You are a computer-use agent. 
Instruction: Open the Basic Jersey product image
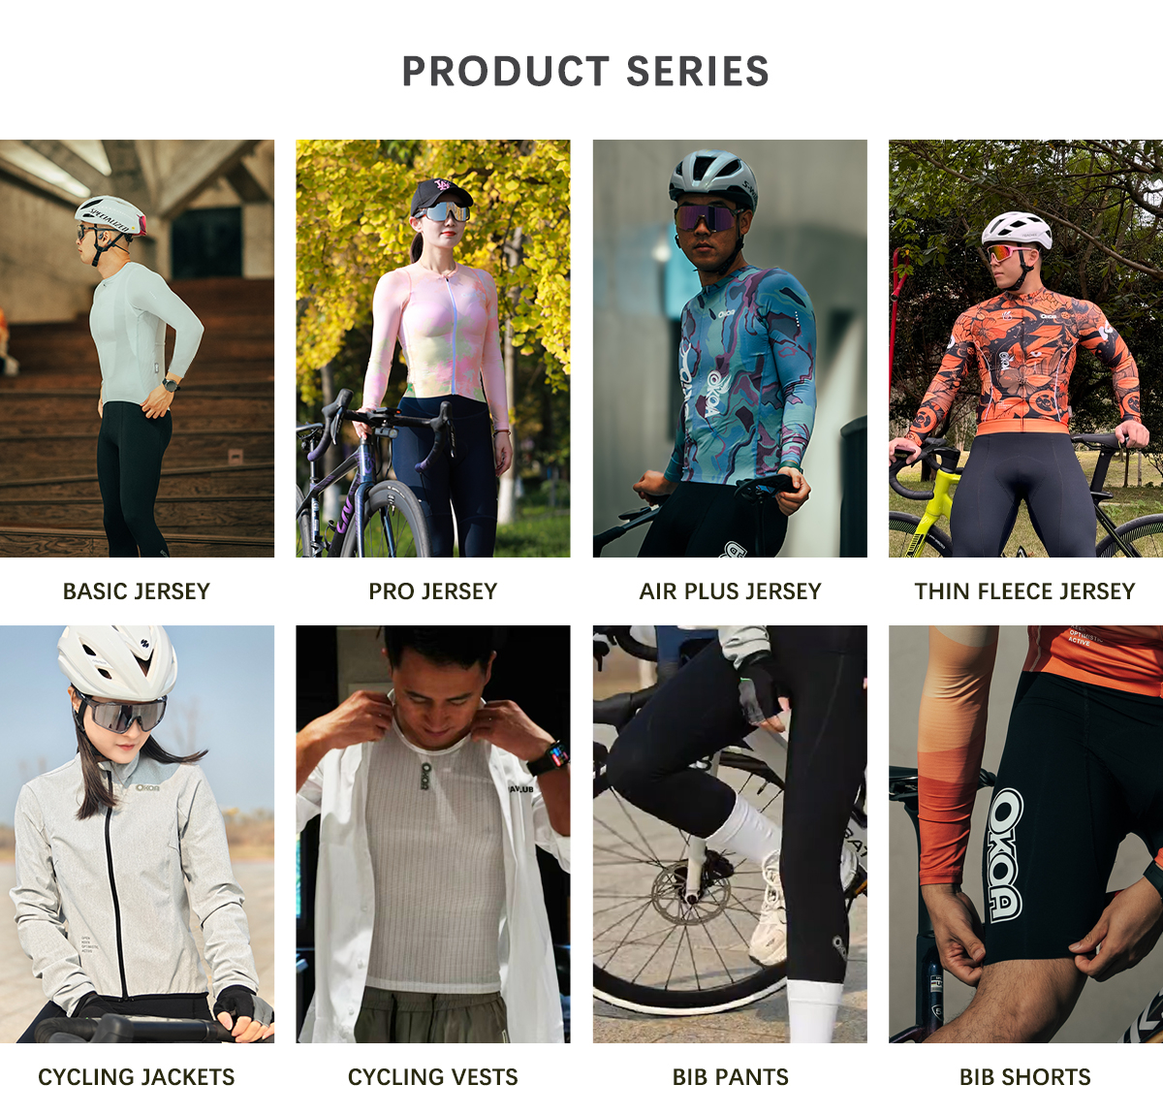[137, 348]
